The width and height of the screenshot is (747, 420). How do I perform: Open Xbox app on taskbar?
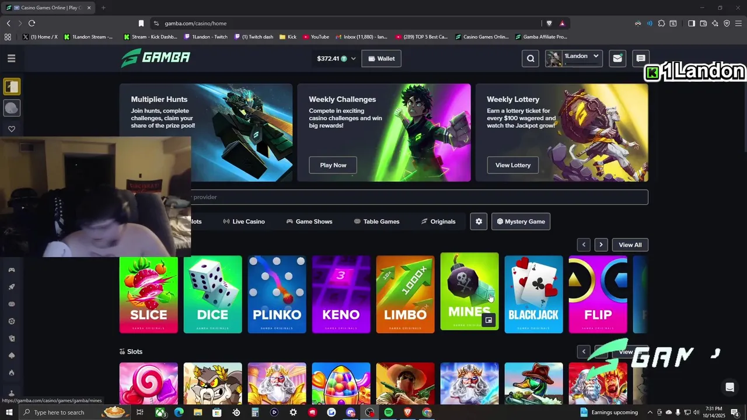click(159, 412)
